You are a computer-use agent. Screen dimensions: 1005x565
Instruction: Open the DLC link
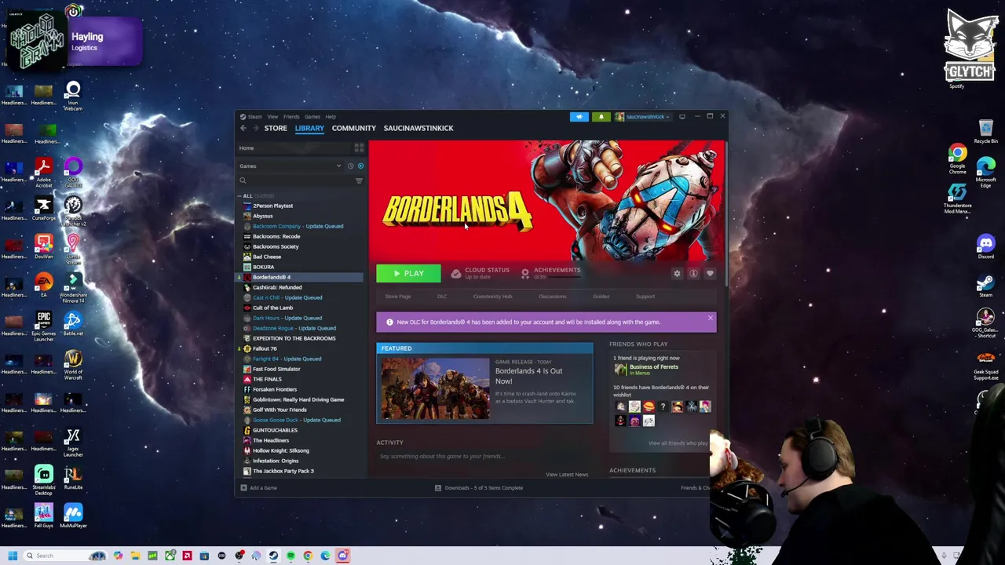[x=442, y=297]
